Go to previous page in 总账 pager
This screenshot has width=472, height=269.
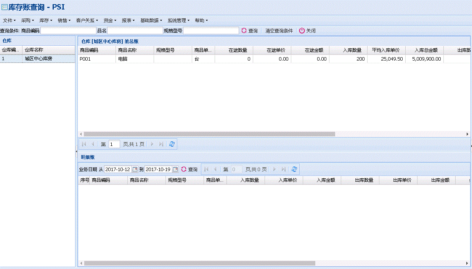pos(93,144)
